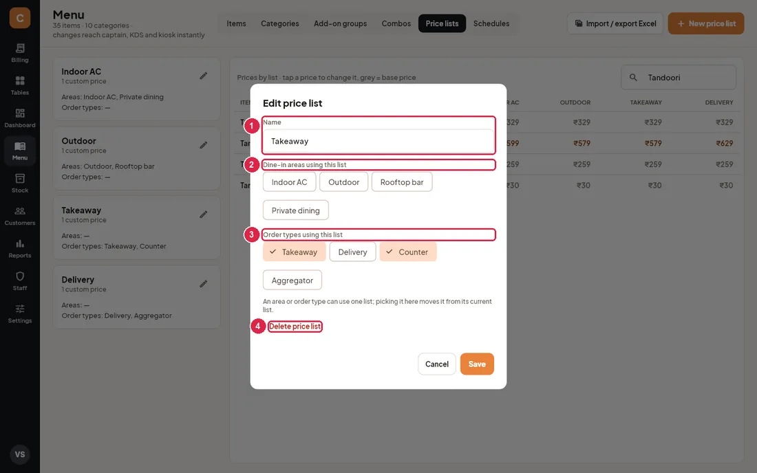Switch to the Add-on groups tab

click(341, 23)
